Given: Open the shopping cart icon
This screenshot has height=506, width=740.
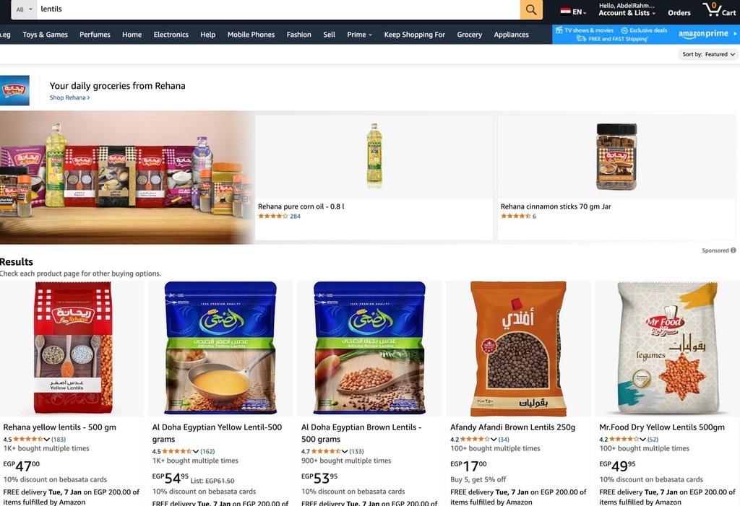Looking at the screenshot, I should pos(719,9).
